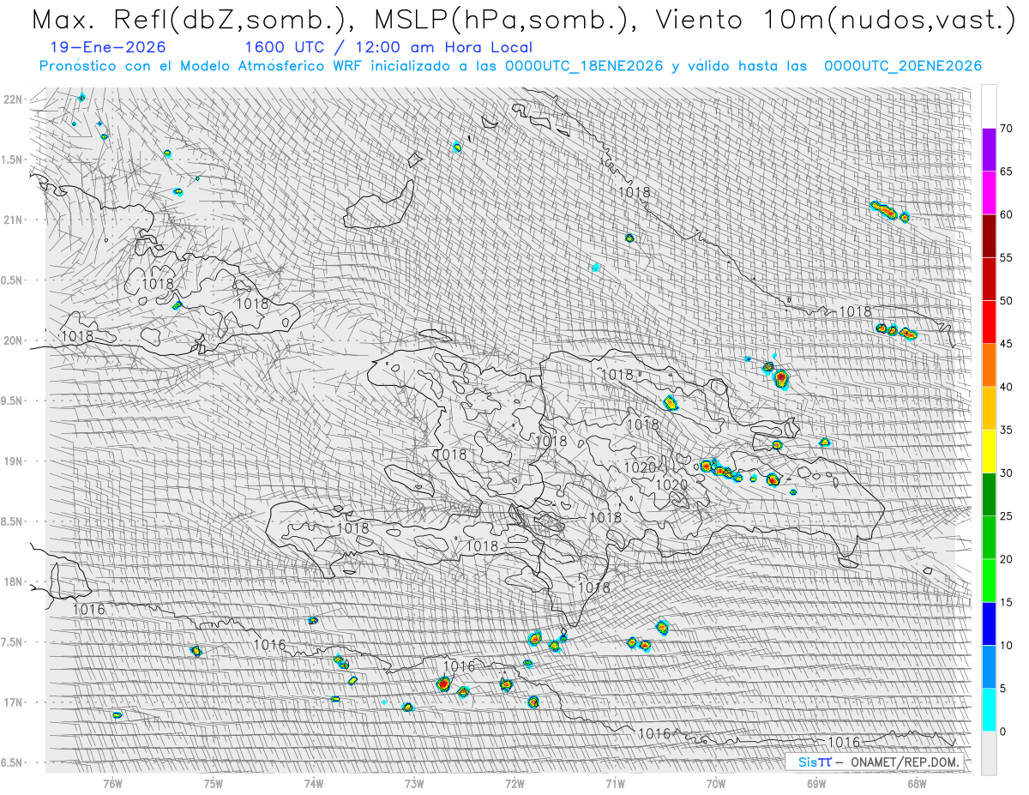
Task: Select the date '19-Ene-2026'
Action: (109, 48)
